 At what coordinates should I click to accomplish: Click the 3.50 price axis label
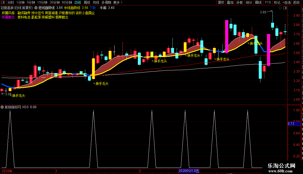297,53
